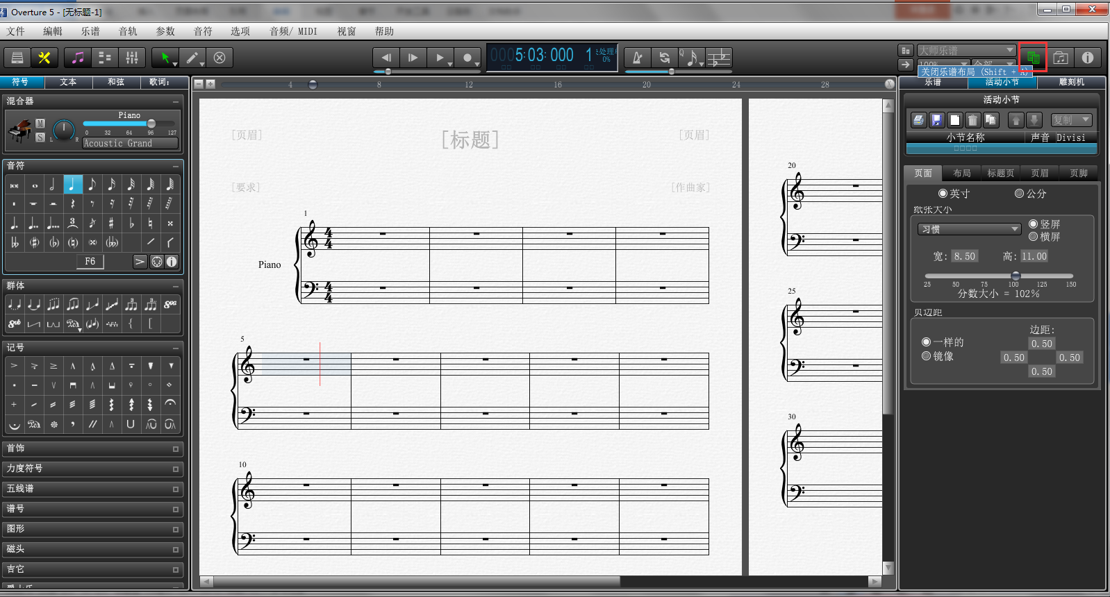Select the 一样的 margin option
Screen dimensions: 1110x597
click(926, 342)
